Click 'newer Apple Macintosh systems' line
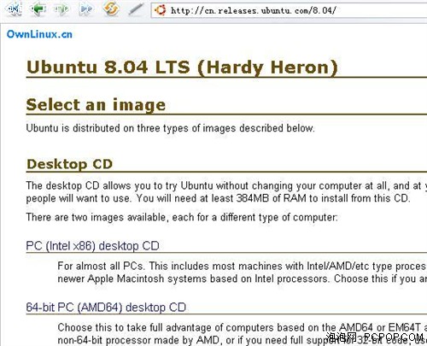The width and height of the screenshot is (427, 346). pos(242,279)
